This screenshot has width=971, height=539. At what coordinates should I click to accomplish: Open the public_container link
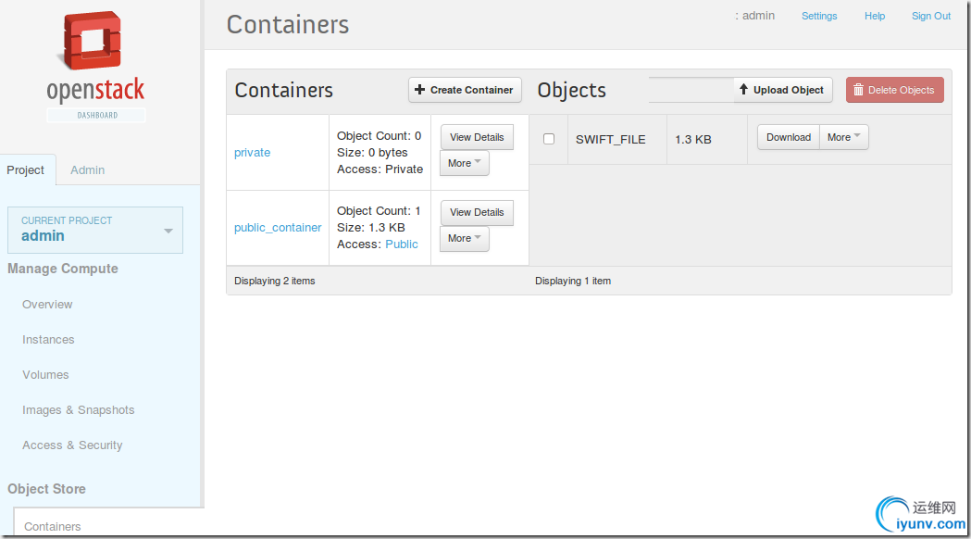[x=278, y=228]
